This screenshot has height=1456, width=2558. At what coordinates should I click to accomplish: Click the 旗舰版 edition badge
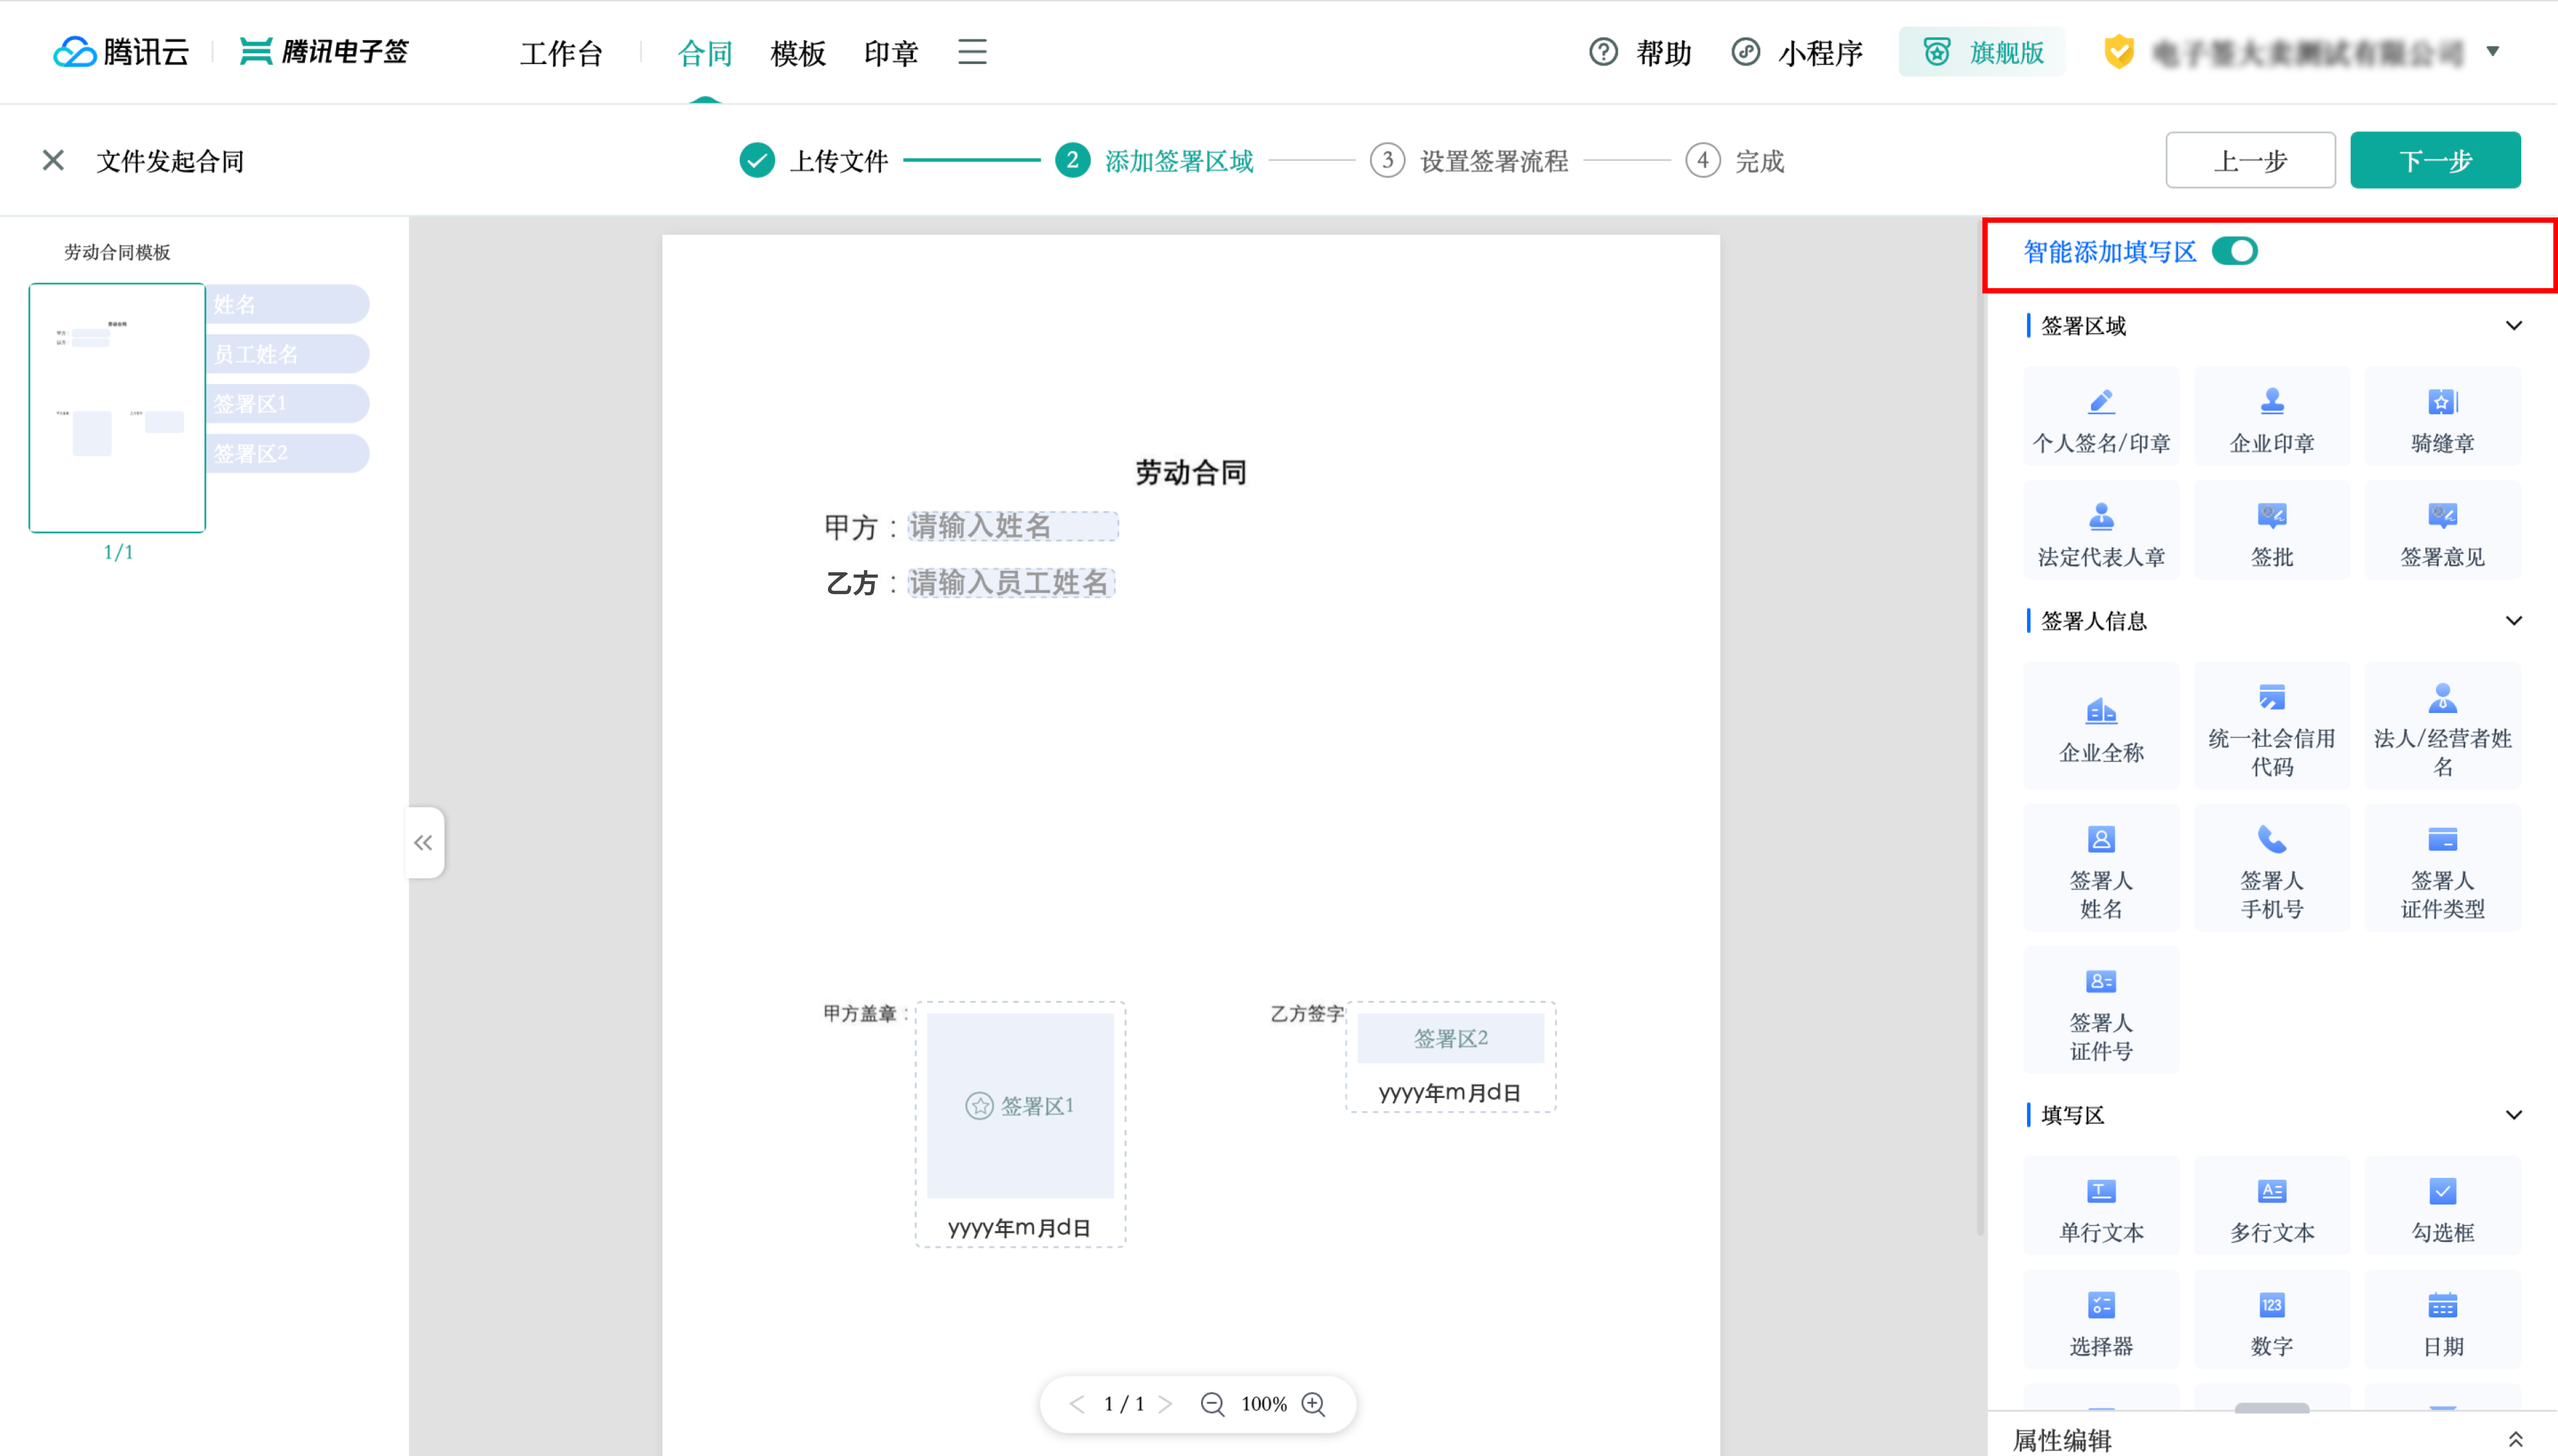pos(1982,52)
